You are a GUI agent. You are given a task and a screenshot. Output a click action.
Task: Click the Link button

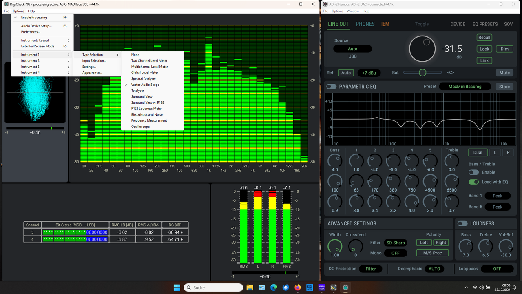[484, 60]
